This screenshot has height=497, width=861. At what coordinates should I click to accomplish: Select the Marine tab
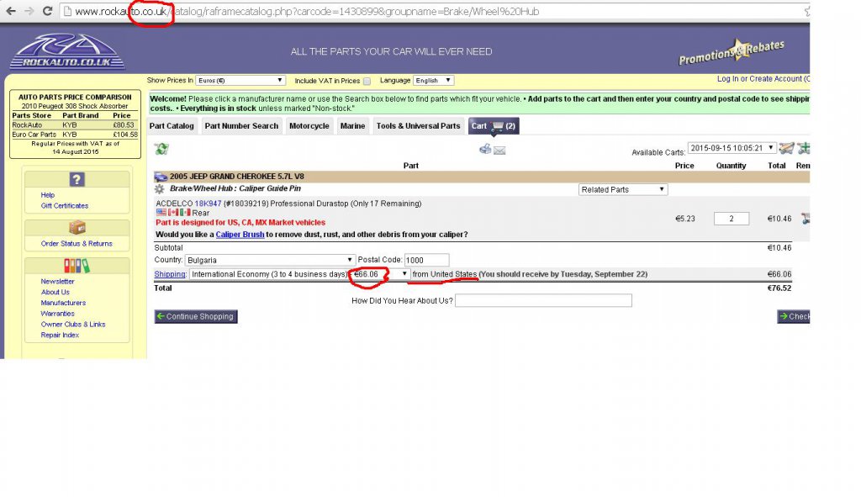[x=352, y=126]
